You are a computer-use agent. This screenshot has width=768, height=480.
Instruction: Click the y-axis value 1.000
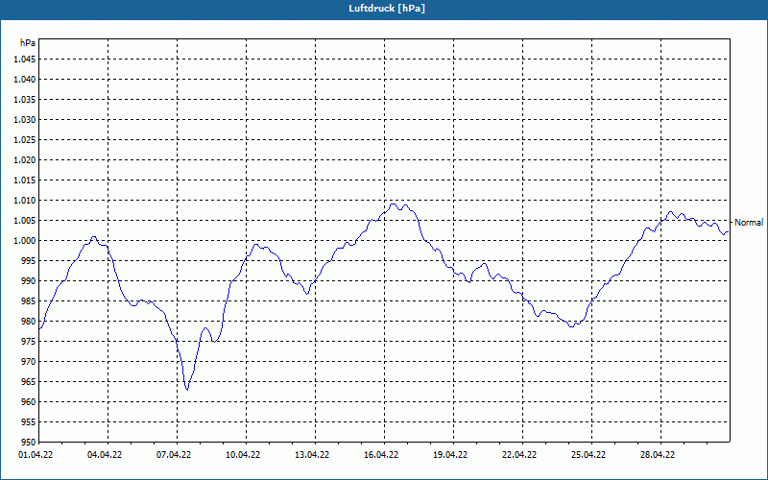click(25, 241)
